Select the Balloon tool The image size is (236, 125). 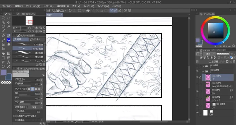pyautogui.click(x=3, y=66)
